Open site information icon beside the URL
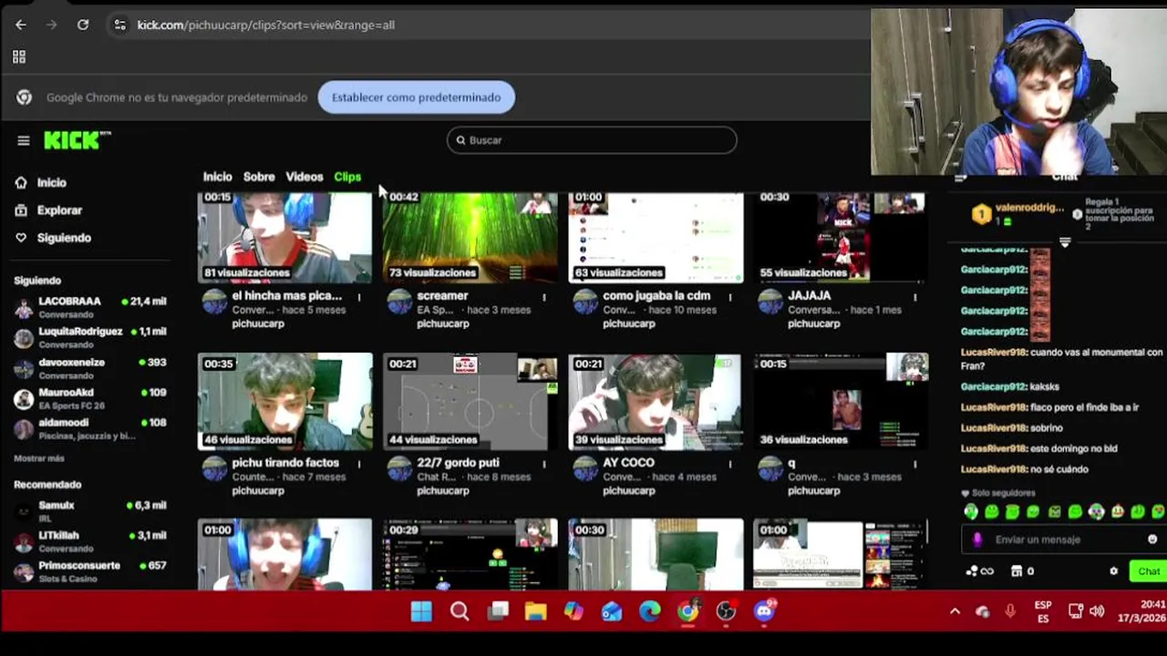This screenshot has height=656, width=1167. click(119, 25)
